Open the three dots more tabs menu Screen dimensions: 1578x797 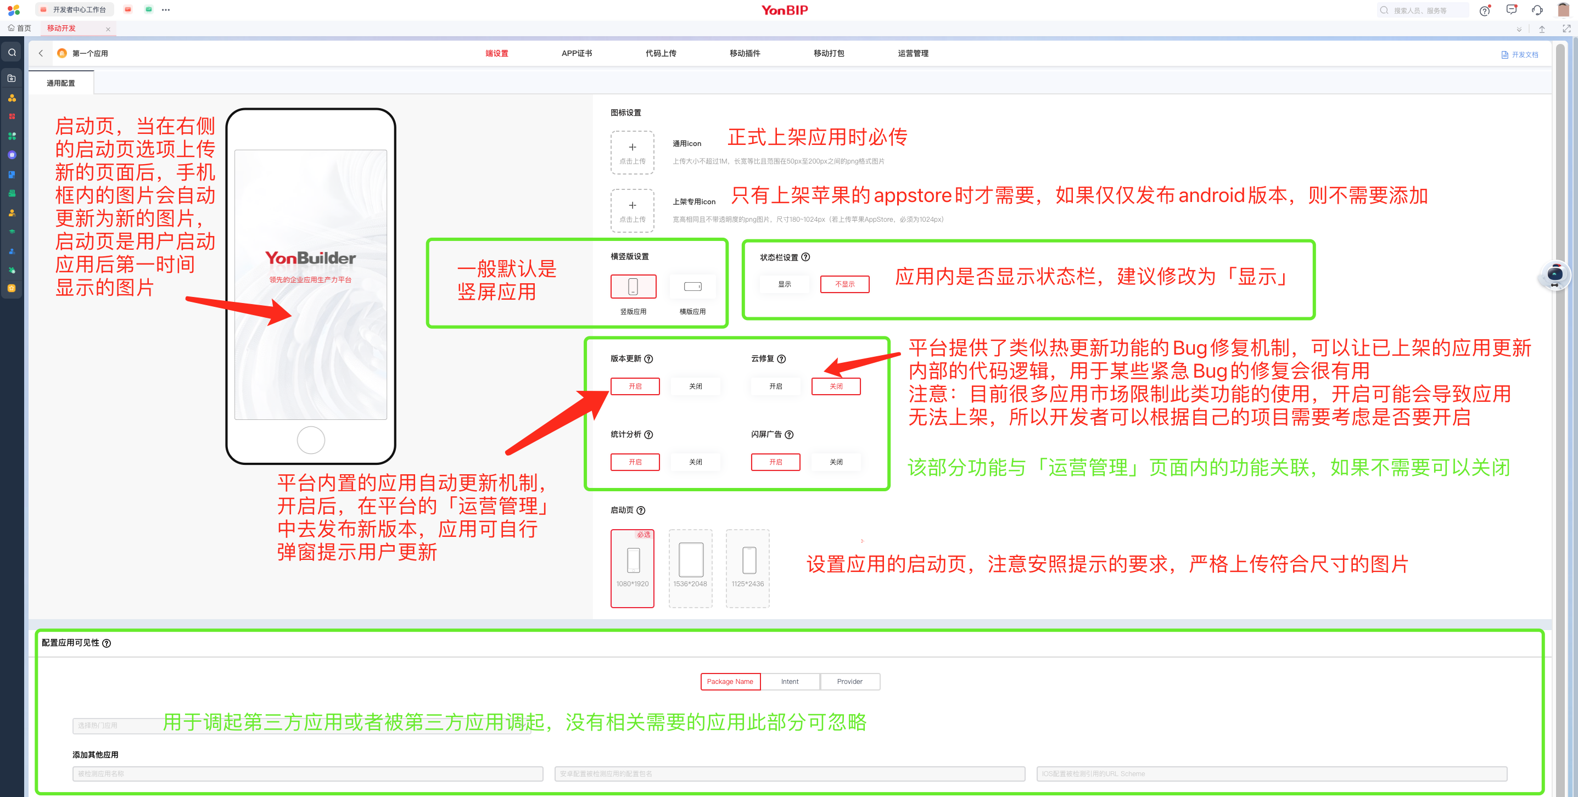point(166,10)
